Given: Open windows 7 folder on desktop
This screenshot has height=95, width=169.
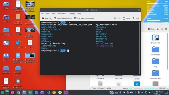Looking at the screenshot, I should click(6, 70).
